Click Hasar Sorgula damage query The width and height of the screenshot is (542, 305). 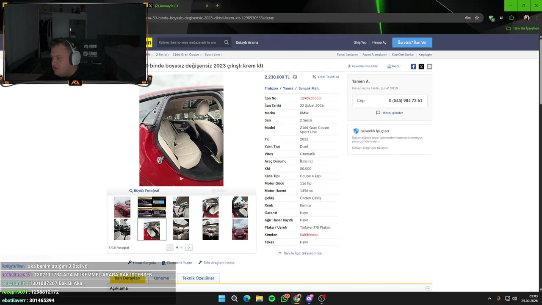(142, 263)
